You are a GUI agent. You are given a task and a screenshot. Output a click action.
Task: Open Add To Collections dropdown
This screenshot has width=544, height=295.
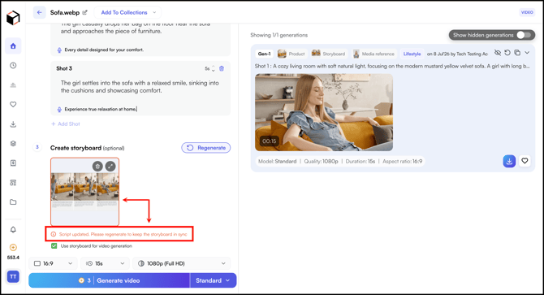click(x=127, y=12)
